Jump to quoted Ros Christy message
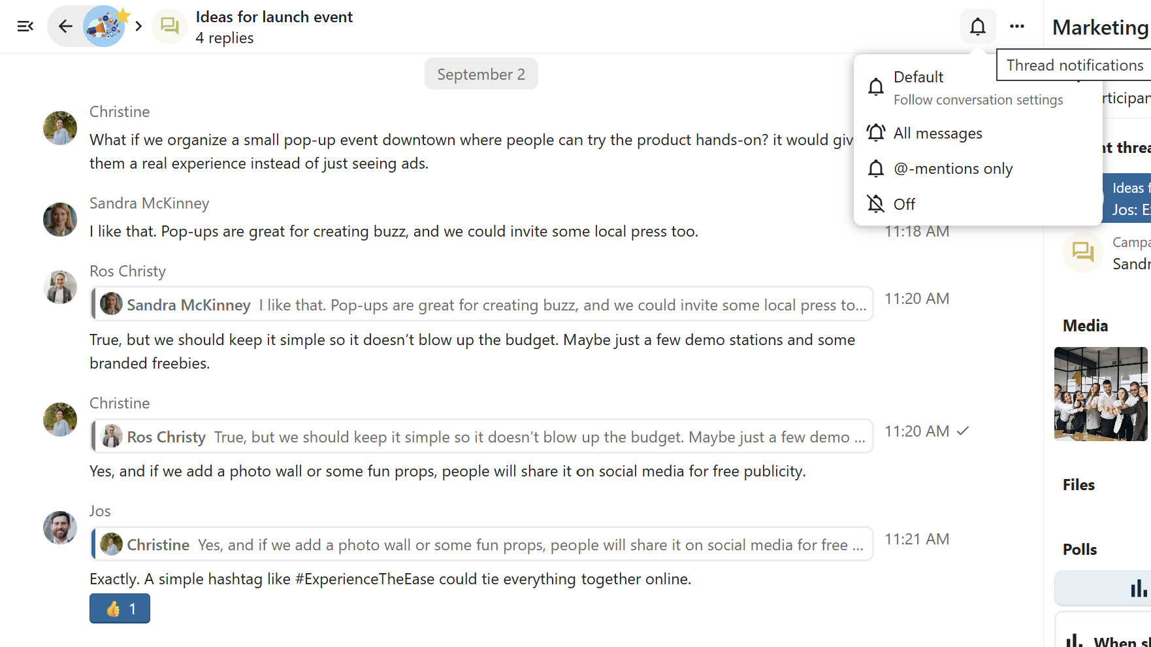Image resolution: width=1151 pixels, height=647 pixels. tap(482, 437)
